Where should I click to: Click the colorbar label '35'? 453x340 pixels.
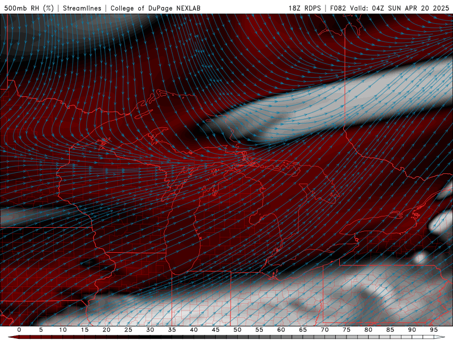click(x=172, y=330)
